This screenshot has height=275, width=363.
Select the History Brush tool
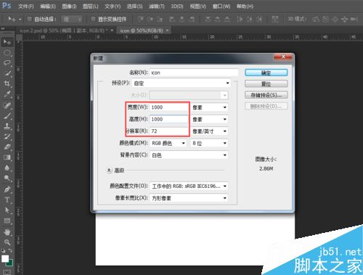7,136
